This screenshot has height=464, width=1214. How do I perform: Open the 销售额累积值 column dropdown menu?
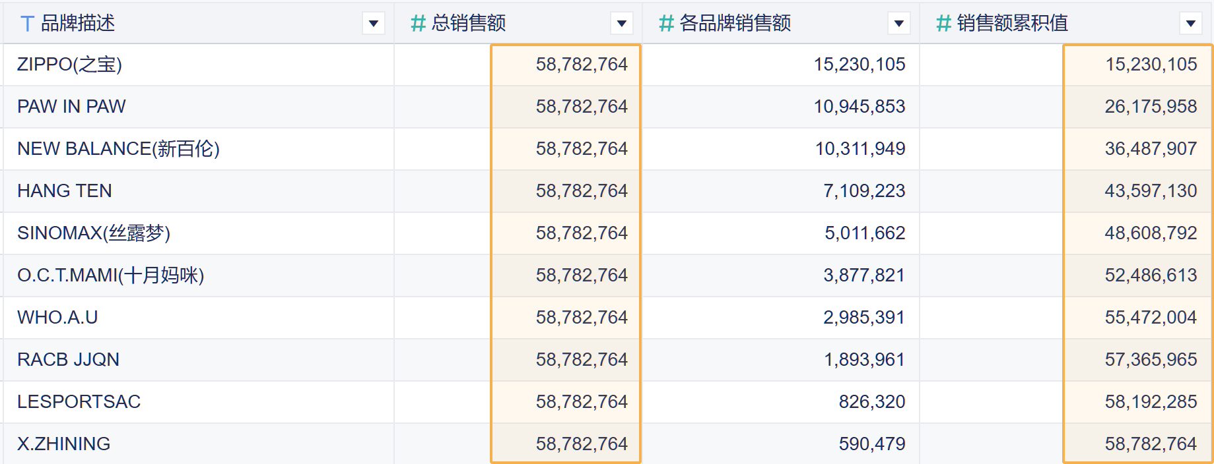1190,24
